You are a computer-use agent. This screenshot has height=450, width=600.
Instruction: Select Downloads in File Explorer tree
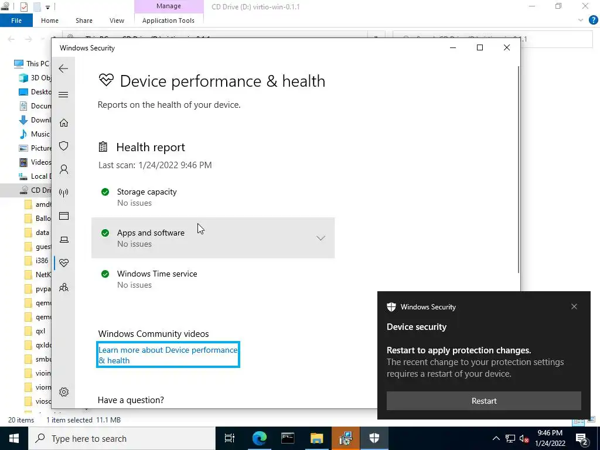(x=35, y=120)
